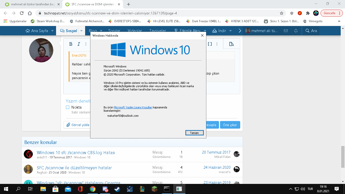
Task: Open the İndir navigation item
Action: tap(219, 31)
